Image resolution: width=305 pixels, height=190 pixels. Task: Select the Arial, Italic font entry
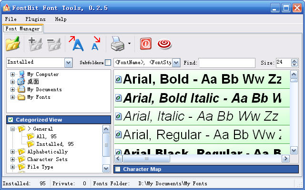tap(200, 116)
